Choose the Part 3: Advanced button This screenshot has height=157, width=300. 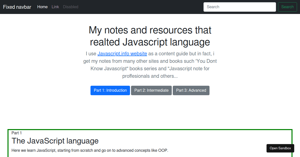191,90
